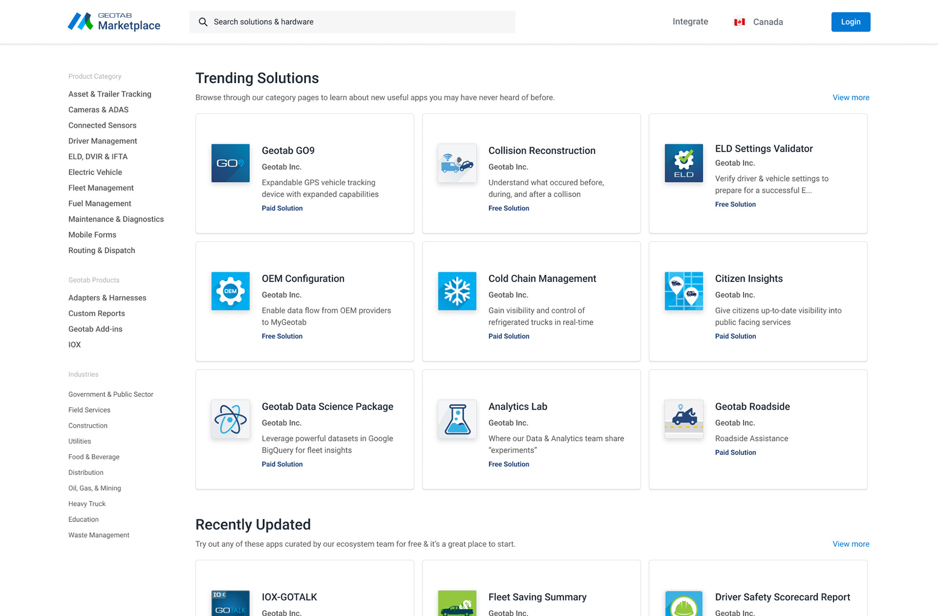Open the ELD Settings Validator icon

684,163
